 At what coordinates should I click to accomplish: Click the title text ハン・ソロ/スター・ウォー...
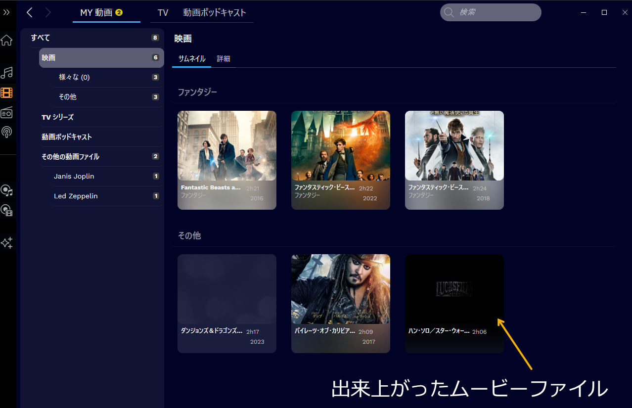point(439,331)
